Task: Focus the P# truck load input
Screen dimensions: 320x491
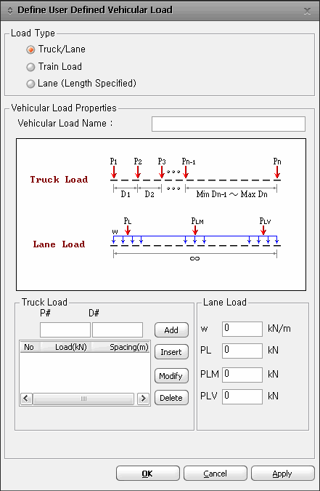Action: pyautogui.click(x=65, y=330)
